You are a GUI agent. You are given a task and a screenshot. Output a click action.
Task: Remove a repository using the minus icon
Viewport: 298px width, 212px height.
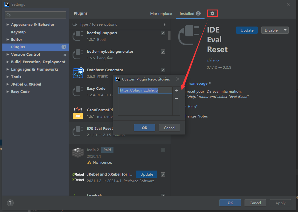click(x=176, y=98)
